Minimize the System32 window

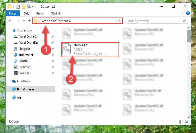pyautogui.click(x=162, y=7)
